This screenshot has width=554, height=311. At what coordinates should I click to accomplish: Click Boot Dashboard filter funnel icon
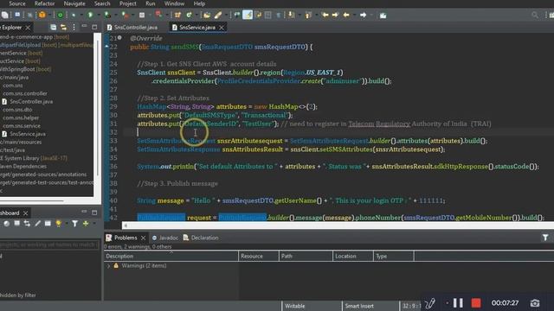click(x=75, y=223)
